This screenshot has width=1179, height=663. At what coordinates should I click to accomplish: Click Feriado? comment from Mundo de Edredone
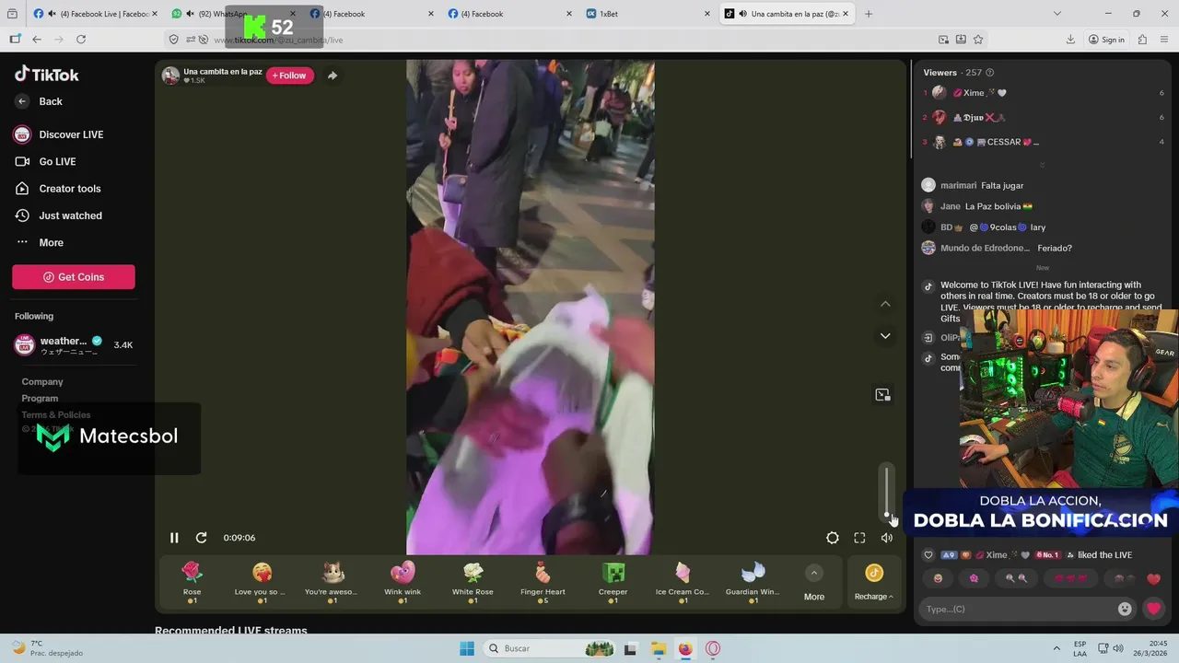pyautogui.click(x=1055, y=248)
